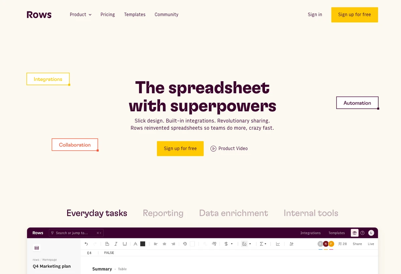Pick the white fill color swatch
The width and height of the screenshot is (401, 274).
click(x=192, y=244)
